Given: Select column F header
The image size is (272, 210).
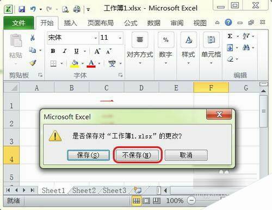Looking at the screenshot, I should (x=211, y=88).
